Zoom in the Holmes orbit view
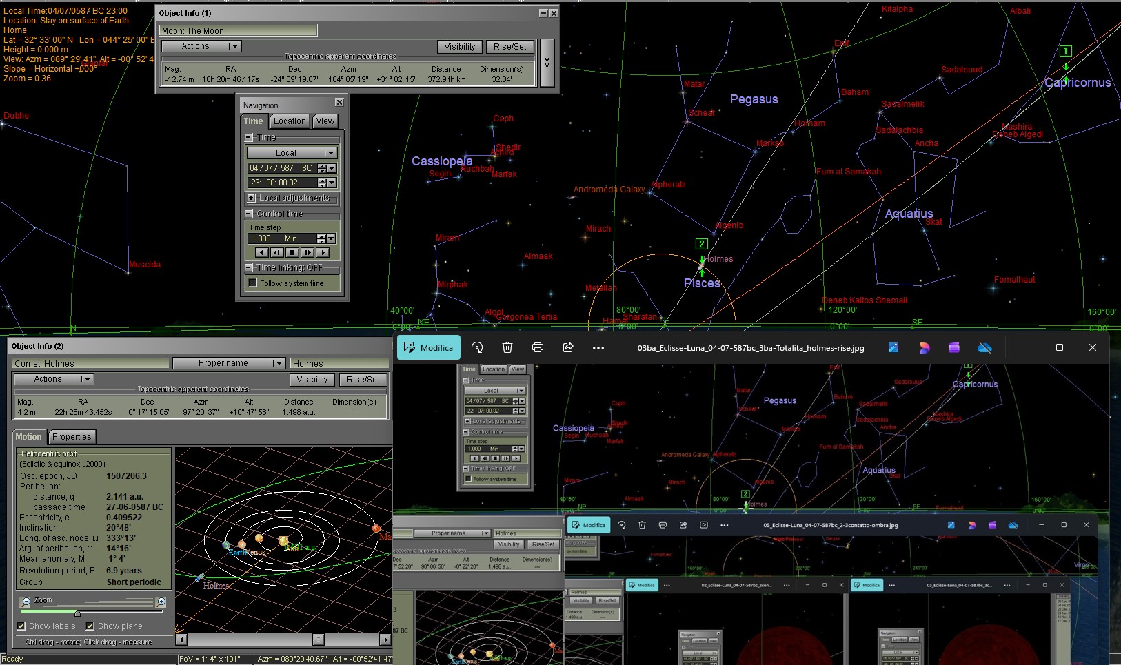This screenshot has width=1121, height=665. coord(161,602)
